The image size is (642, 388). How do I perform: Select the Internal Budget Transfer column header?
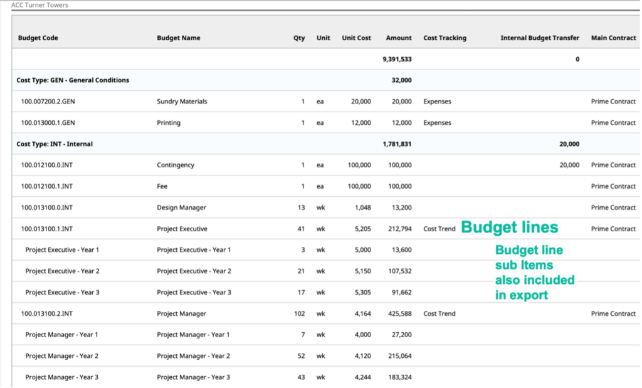pyautogui.click(x=540, y=38)
